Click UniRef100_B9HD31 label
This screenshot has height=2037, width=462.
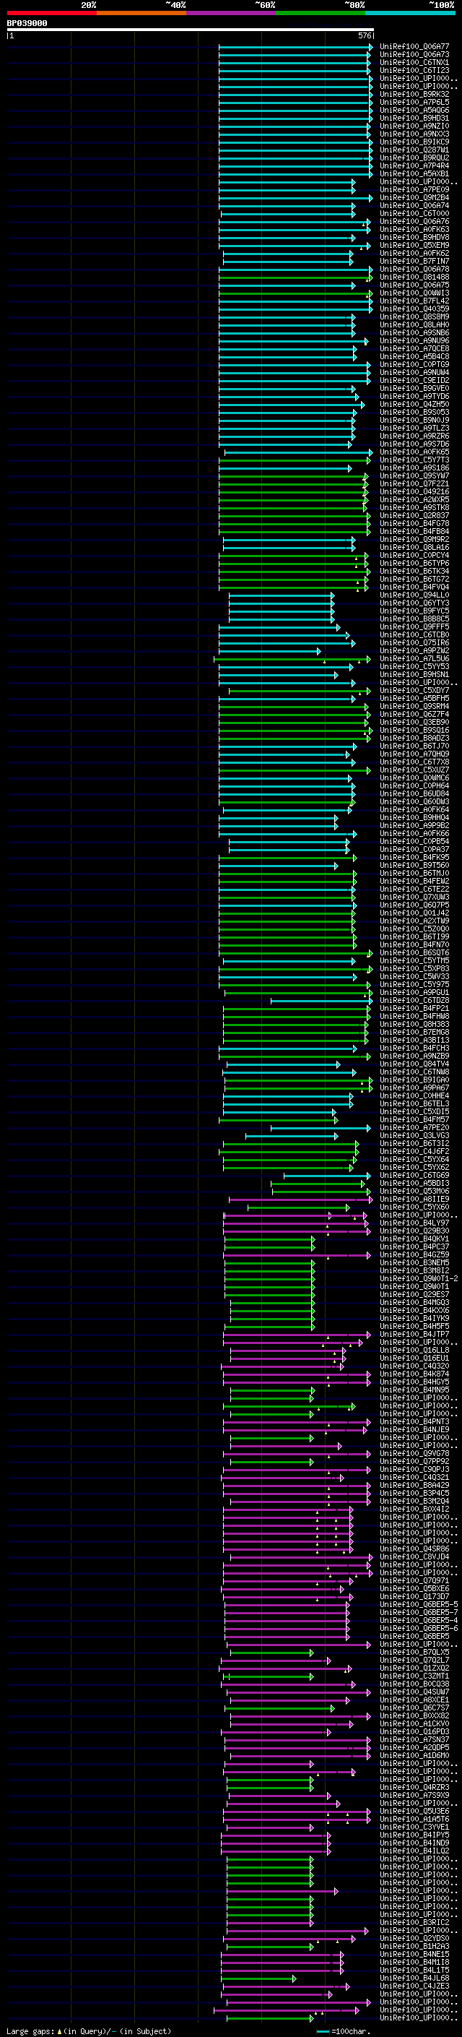coord(414,118)
